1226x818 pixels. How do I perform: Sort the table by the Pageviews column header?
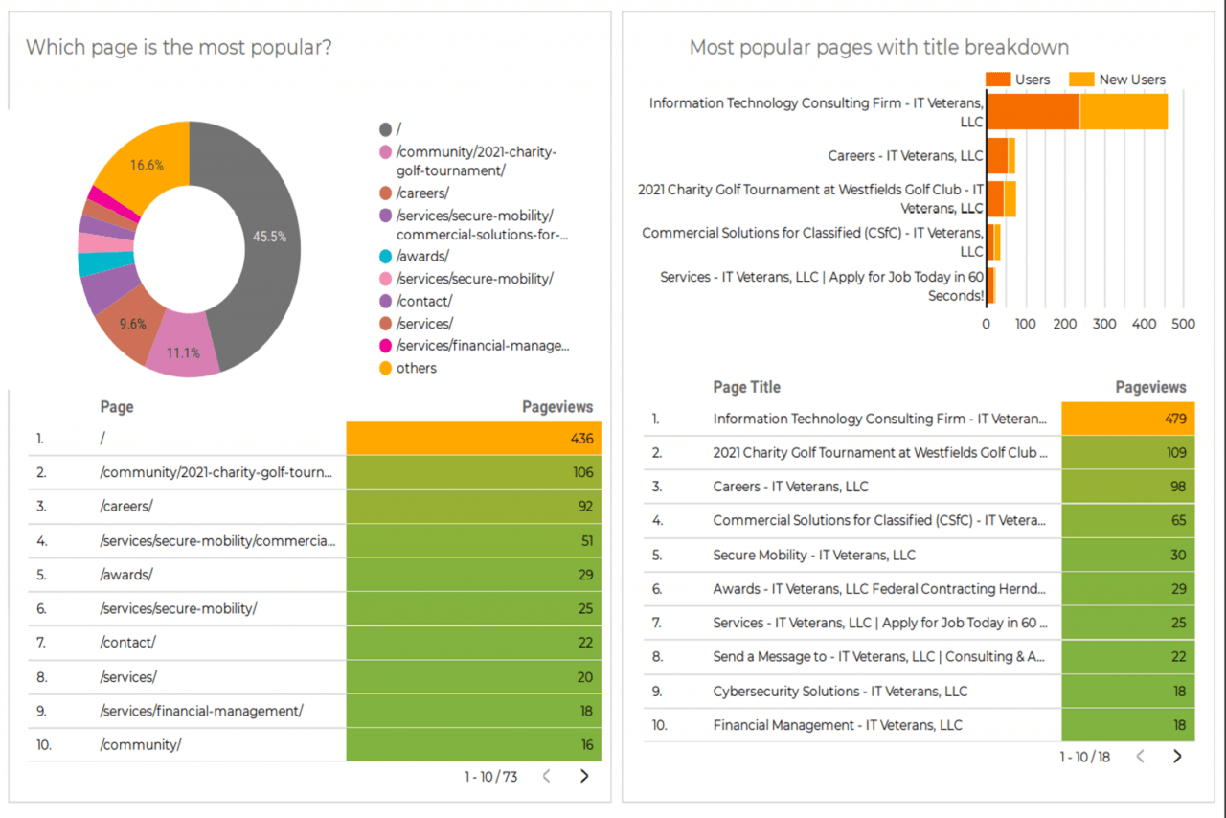[x=557, y=406]
